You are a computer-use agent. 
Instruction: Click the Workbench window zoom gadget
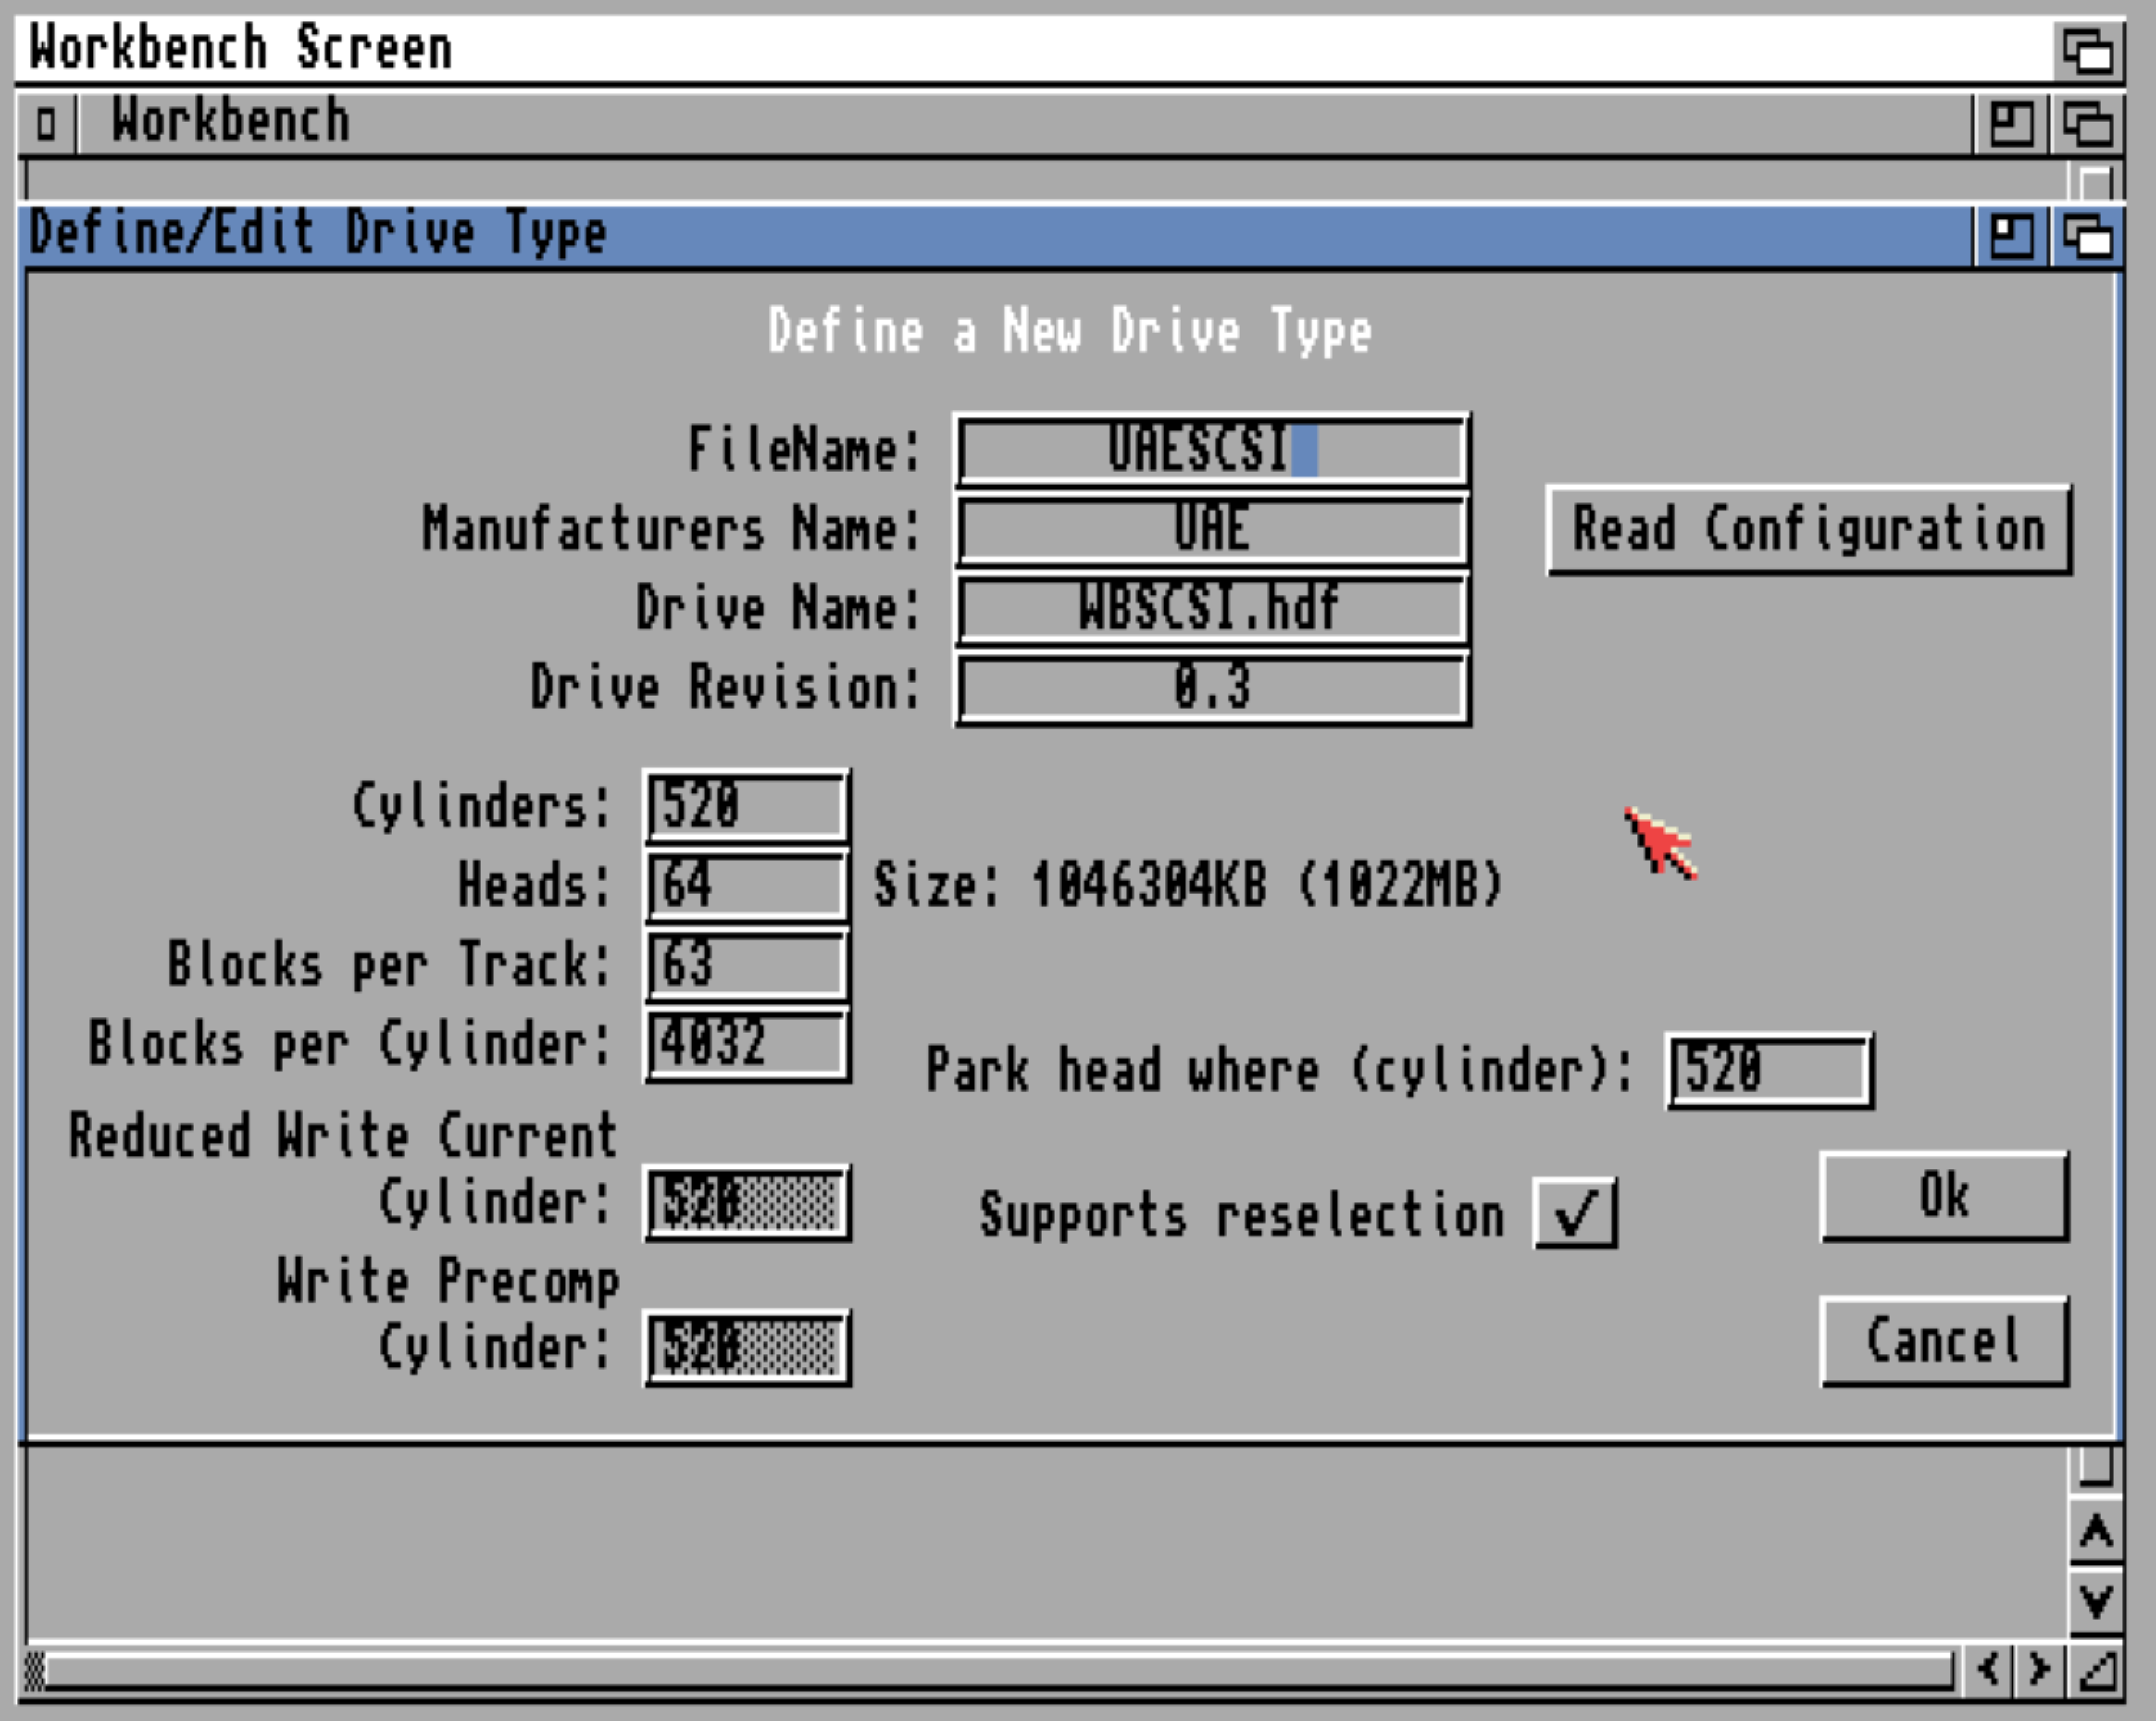coord(2011,124)
